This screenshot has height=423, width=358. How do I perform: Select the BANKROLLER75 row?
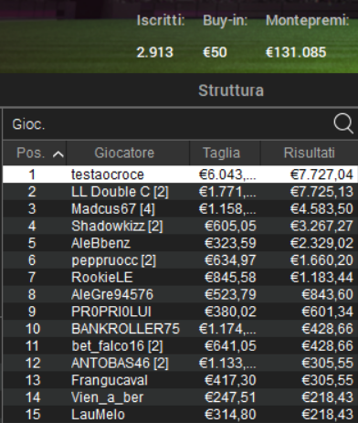pos(180,329)
